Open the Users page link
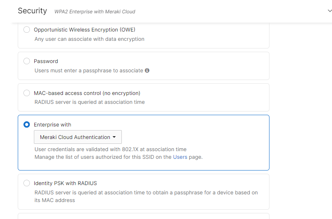Viewport: 332px width, 219px height. tap(180, 157)
